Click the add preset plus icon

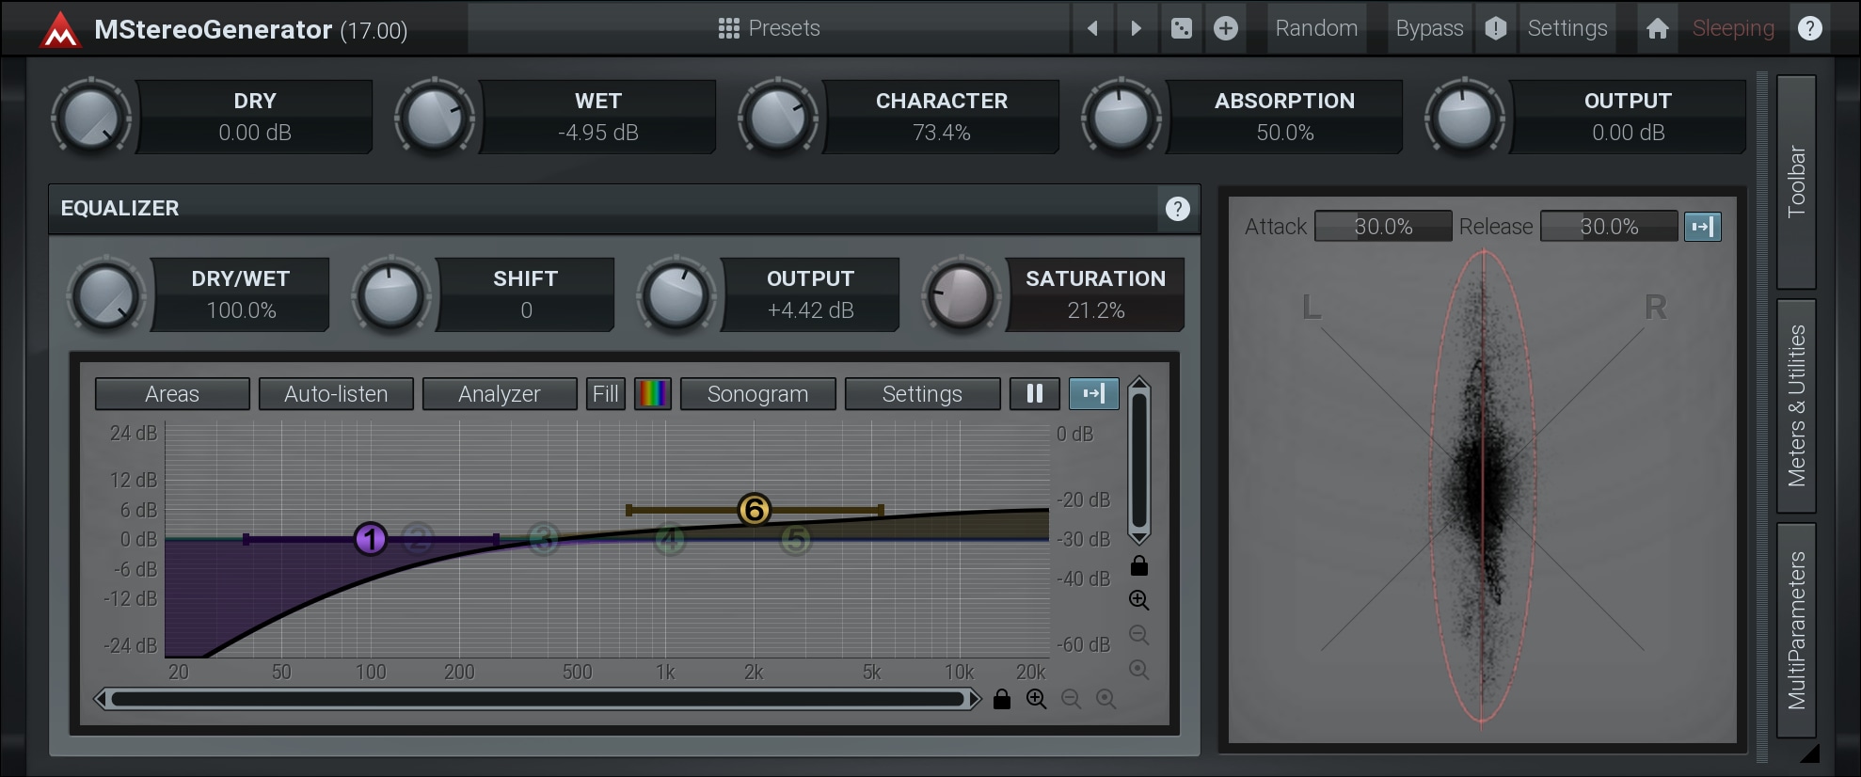coord(1225,28)
